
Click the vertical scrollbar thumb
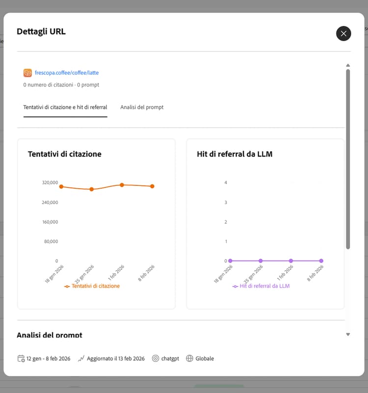pos(348,157)
